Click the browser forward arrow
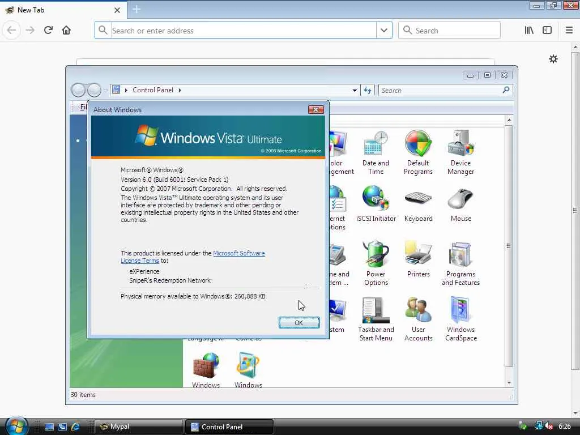Image resolution: width=580 pixels, height=435 pixels. point(31,31)
